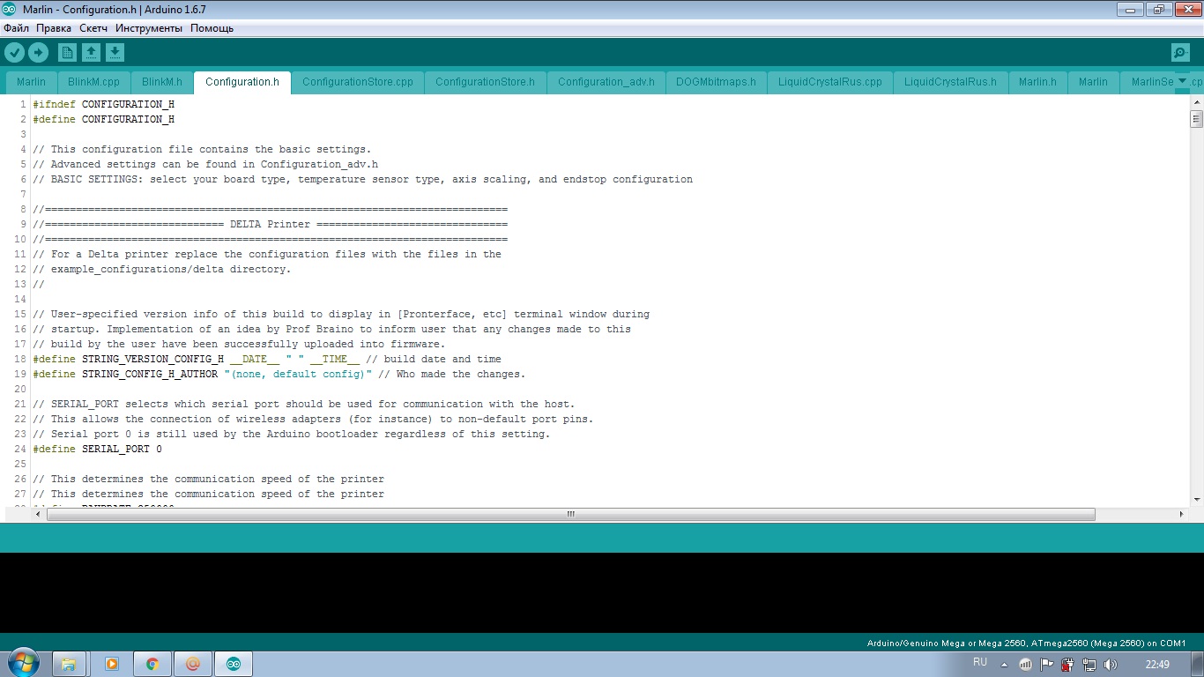
Task: Open the Serial Monitor magnifier icon
Action: pos(1180,53)
